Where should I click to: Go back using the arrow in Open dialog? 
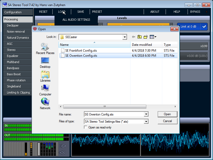134,37
